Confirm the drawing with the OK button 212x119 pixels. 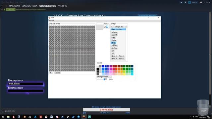click(x=51, y=73)
